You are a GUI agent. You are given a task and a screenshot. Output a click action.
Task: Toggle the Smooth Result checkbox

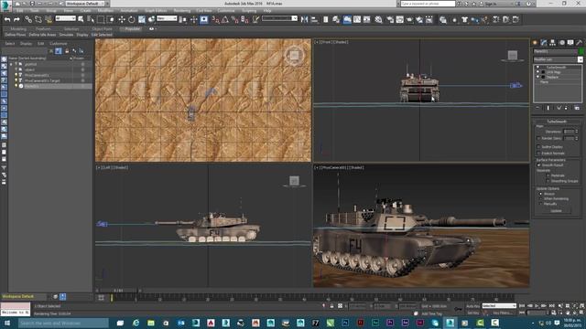pyautogui.click(x=539, y=164)
